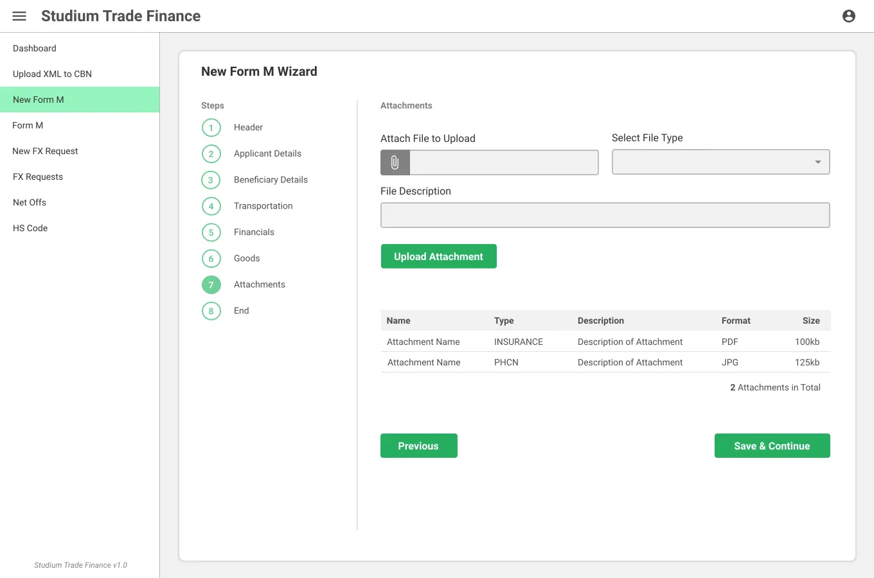Click the Format column header

[736, 320]
